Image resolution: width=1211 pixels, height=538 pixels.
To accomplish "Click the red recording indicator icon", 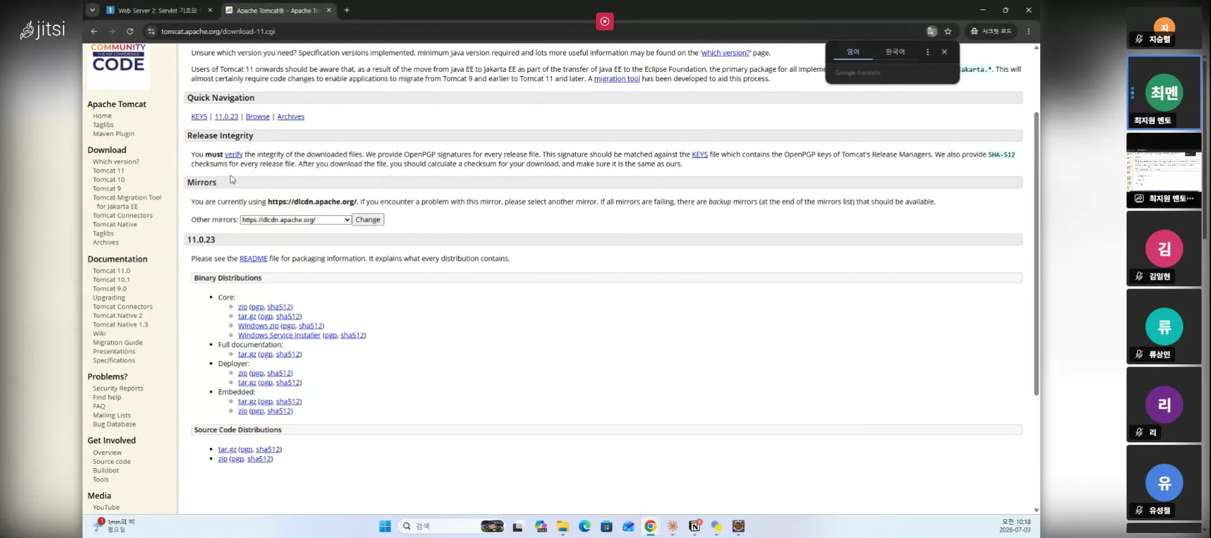I will pos(604,21).
